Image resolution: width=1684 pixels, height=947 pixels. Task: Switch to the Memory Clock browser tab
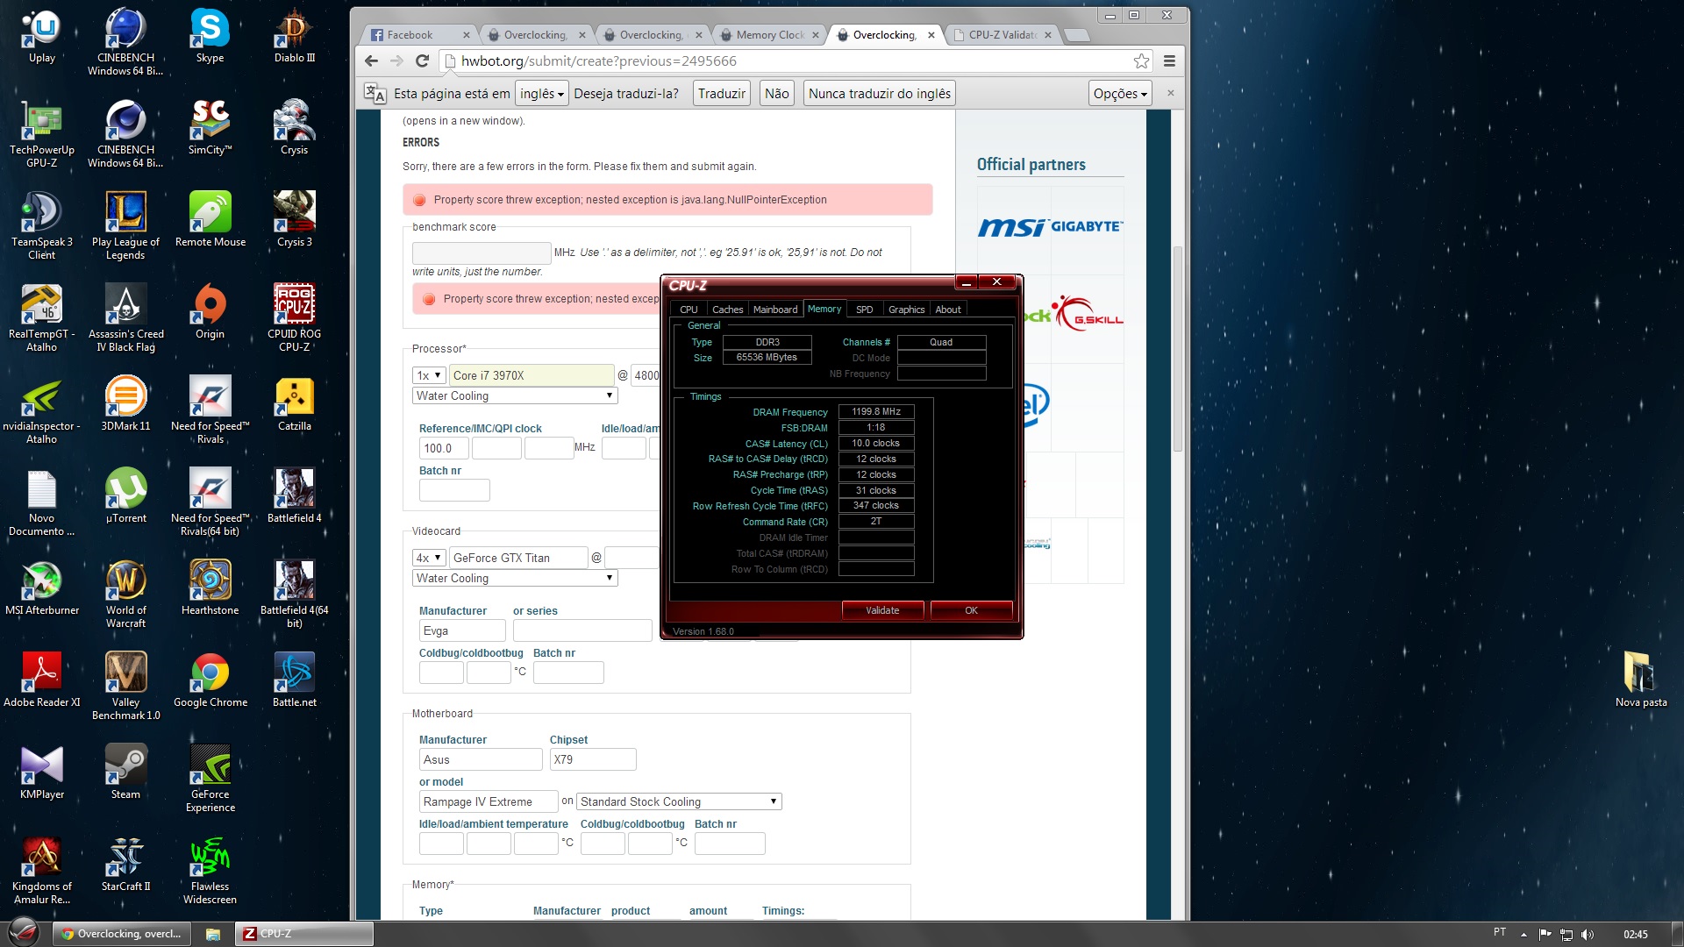pos(768,35)
